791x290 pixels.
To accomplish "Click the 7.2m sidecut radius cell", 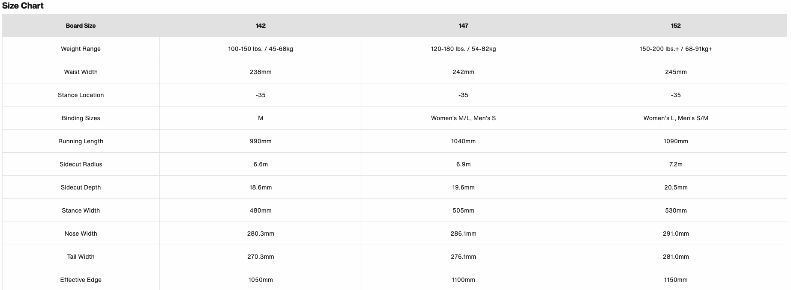I will 676,164.
